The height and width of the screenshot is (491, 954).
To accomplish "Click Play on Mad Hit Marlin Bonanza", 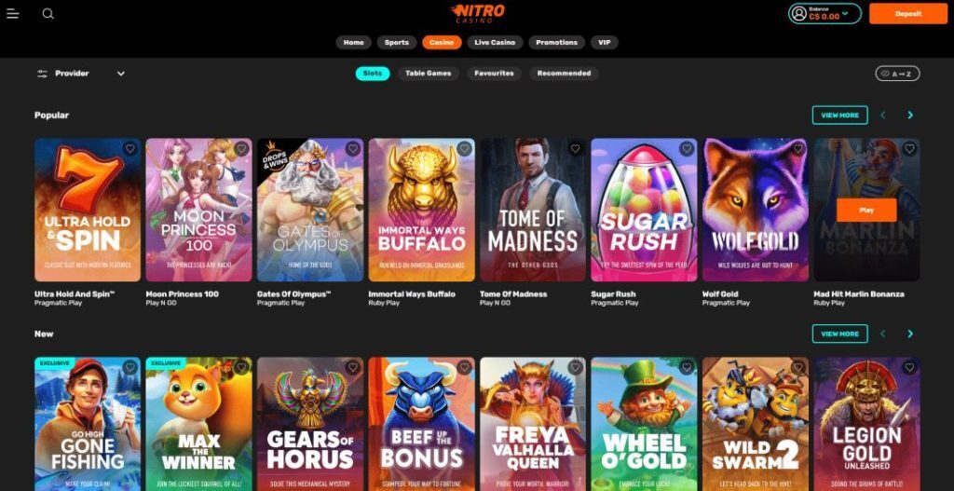I will click(x=866, y=210).
